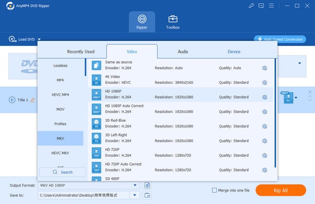Open snapshot settings icon beside Output Format

click(x=147, y=185)
